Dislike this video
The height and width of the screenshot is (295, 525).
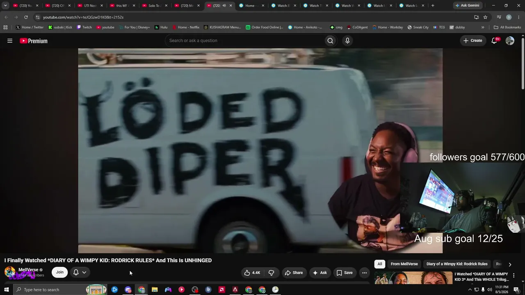[x=271, y=272]
